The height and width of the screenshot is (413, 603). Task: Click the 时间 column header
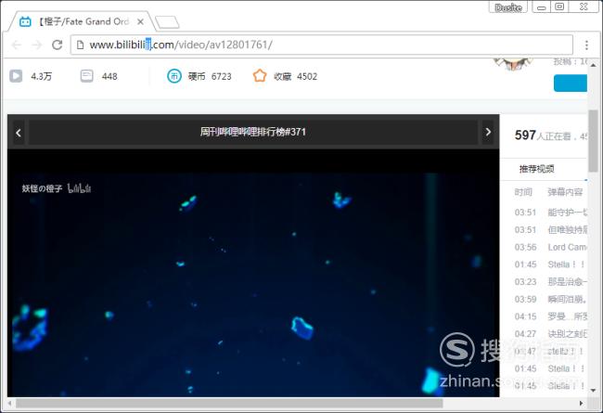click(523, 192)
